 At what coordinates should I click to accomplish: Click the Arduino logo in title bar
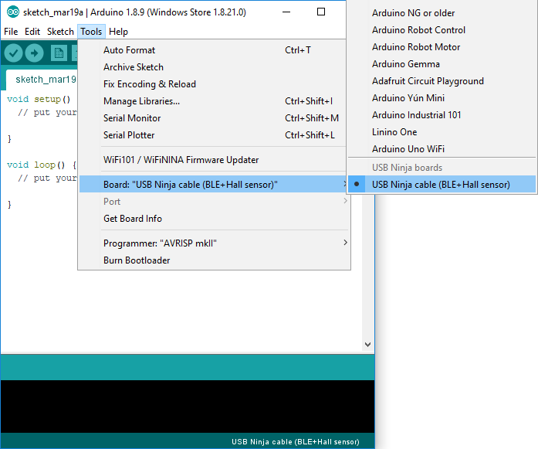point(13,12)
